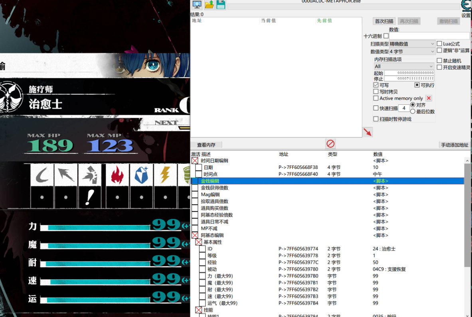The height and width of the screenshot is (317, 472).
Task: Enable the 扫描时暂停游戏 checkbox
Action: pyautogui.click(x=376, y=119)
